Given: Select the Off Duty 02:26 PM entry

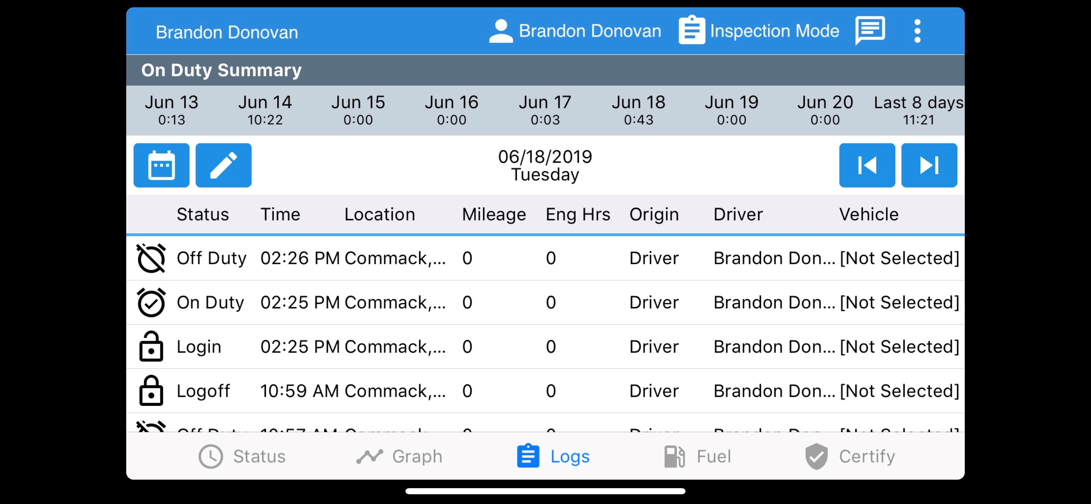Looking at the screenshot, I should 545,258.
